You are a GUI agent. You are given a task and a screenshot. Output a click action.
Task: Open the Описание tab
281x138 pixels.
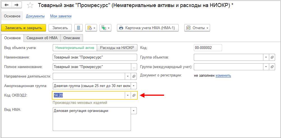[x=72, y=38]
